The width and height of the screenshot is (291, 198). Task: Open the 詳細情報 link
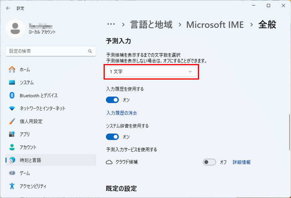pyautogui.click(x=241, y=162)
